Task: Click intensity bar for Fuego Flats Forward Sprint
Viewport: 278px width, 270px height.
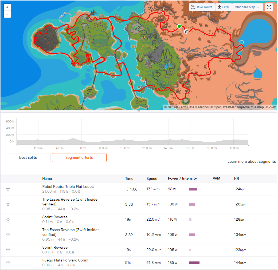Action: click(194, 263)
